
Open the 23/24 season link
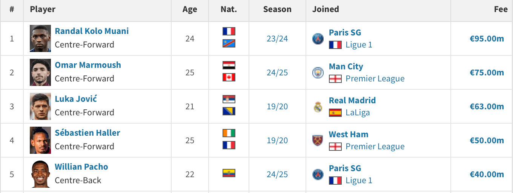coord(277,38)
